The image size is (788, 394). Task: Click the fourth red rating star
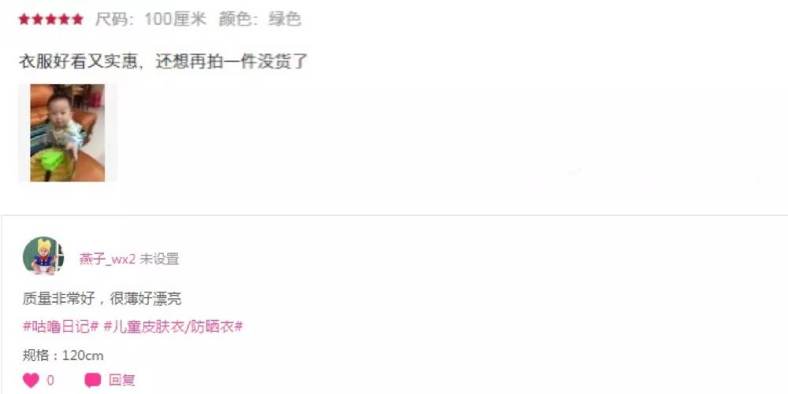point(64,20)
